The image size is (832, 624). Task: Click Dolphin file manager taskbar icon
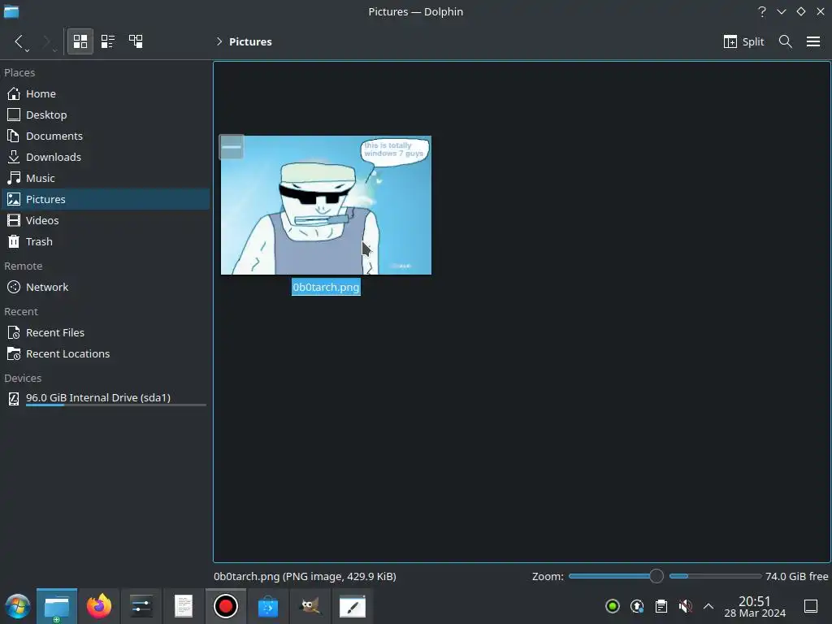tap(57, 606)
